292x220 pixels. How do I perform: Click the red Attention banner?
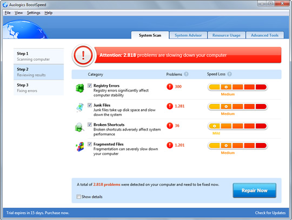[188, 55]
